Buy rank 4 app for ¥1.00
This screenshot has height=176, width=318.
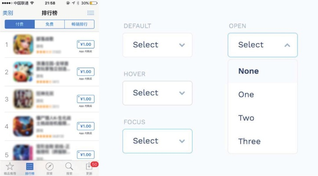[x=86, y=126]
